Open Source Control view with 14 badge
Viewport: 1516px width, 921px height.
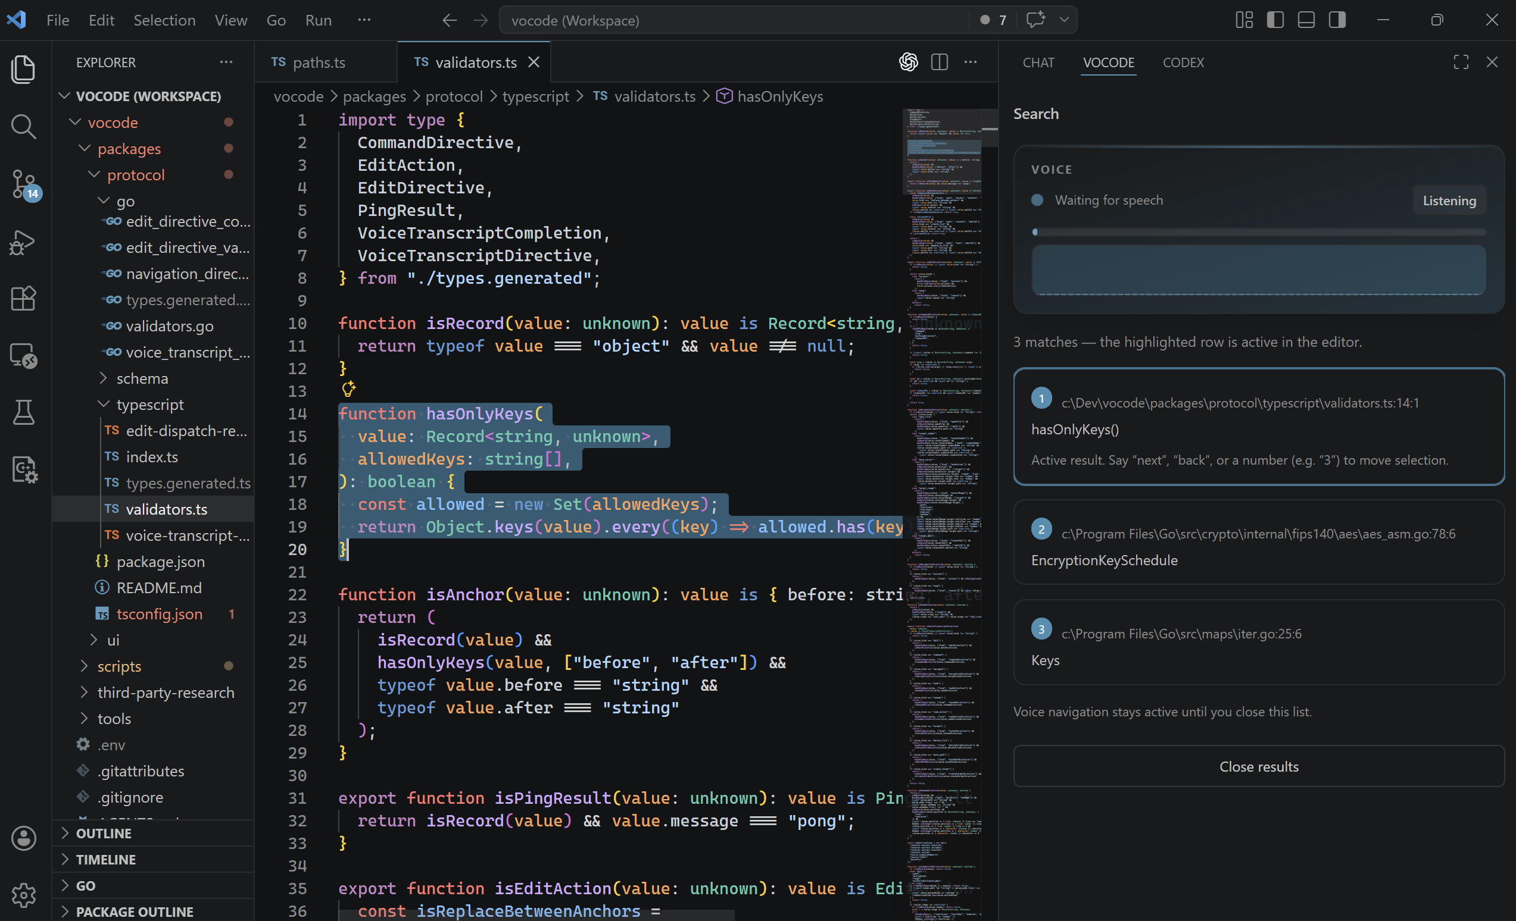click(23, 184)
